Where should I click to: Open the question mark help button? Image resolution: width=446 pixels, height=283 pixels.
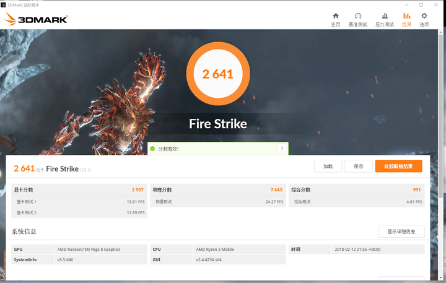click(x=282, y=149)
